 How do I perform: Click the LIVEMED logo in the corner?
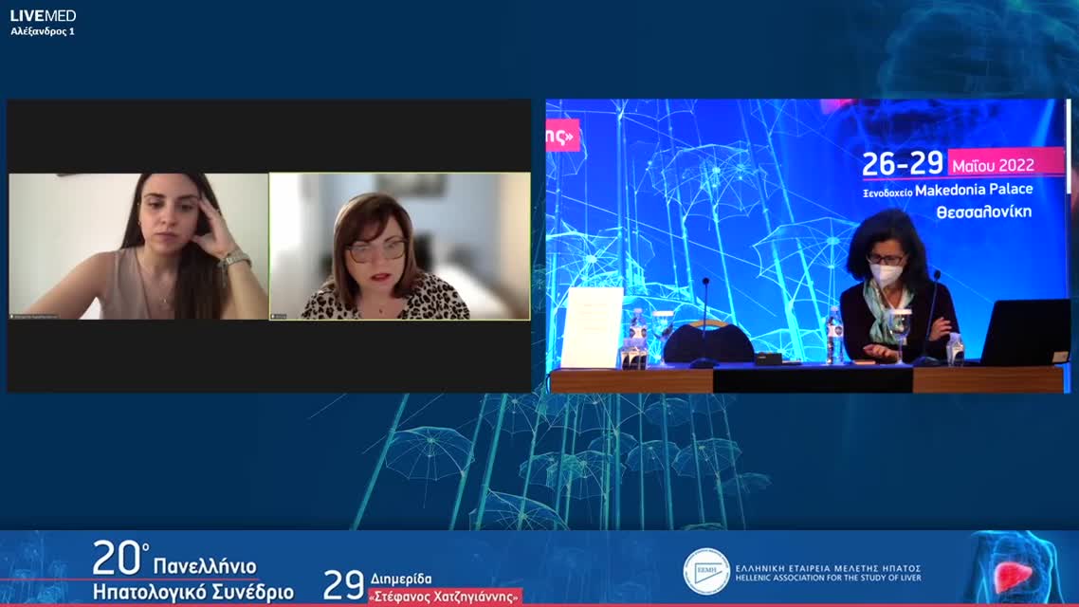[43, 15]
